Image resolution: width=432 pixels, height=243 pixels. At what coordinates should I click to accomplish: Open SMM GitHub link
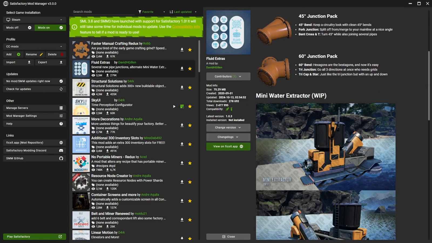pos(35,158)
